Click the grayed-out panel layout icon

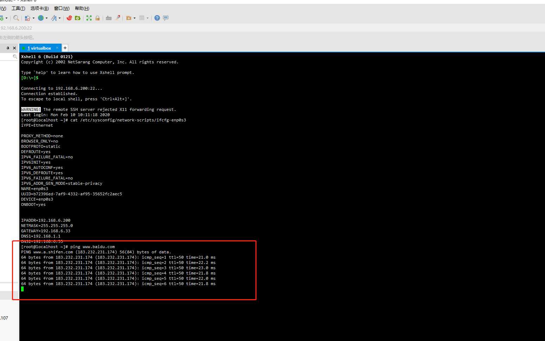click(x=142, y=18)
